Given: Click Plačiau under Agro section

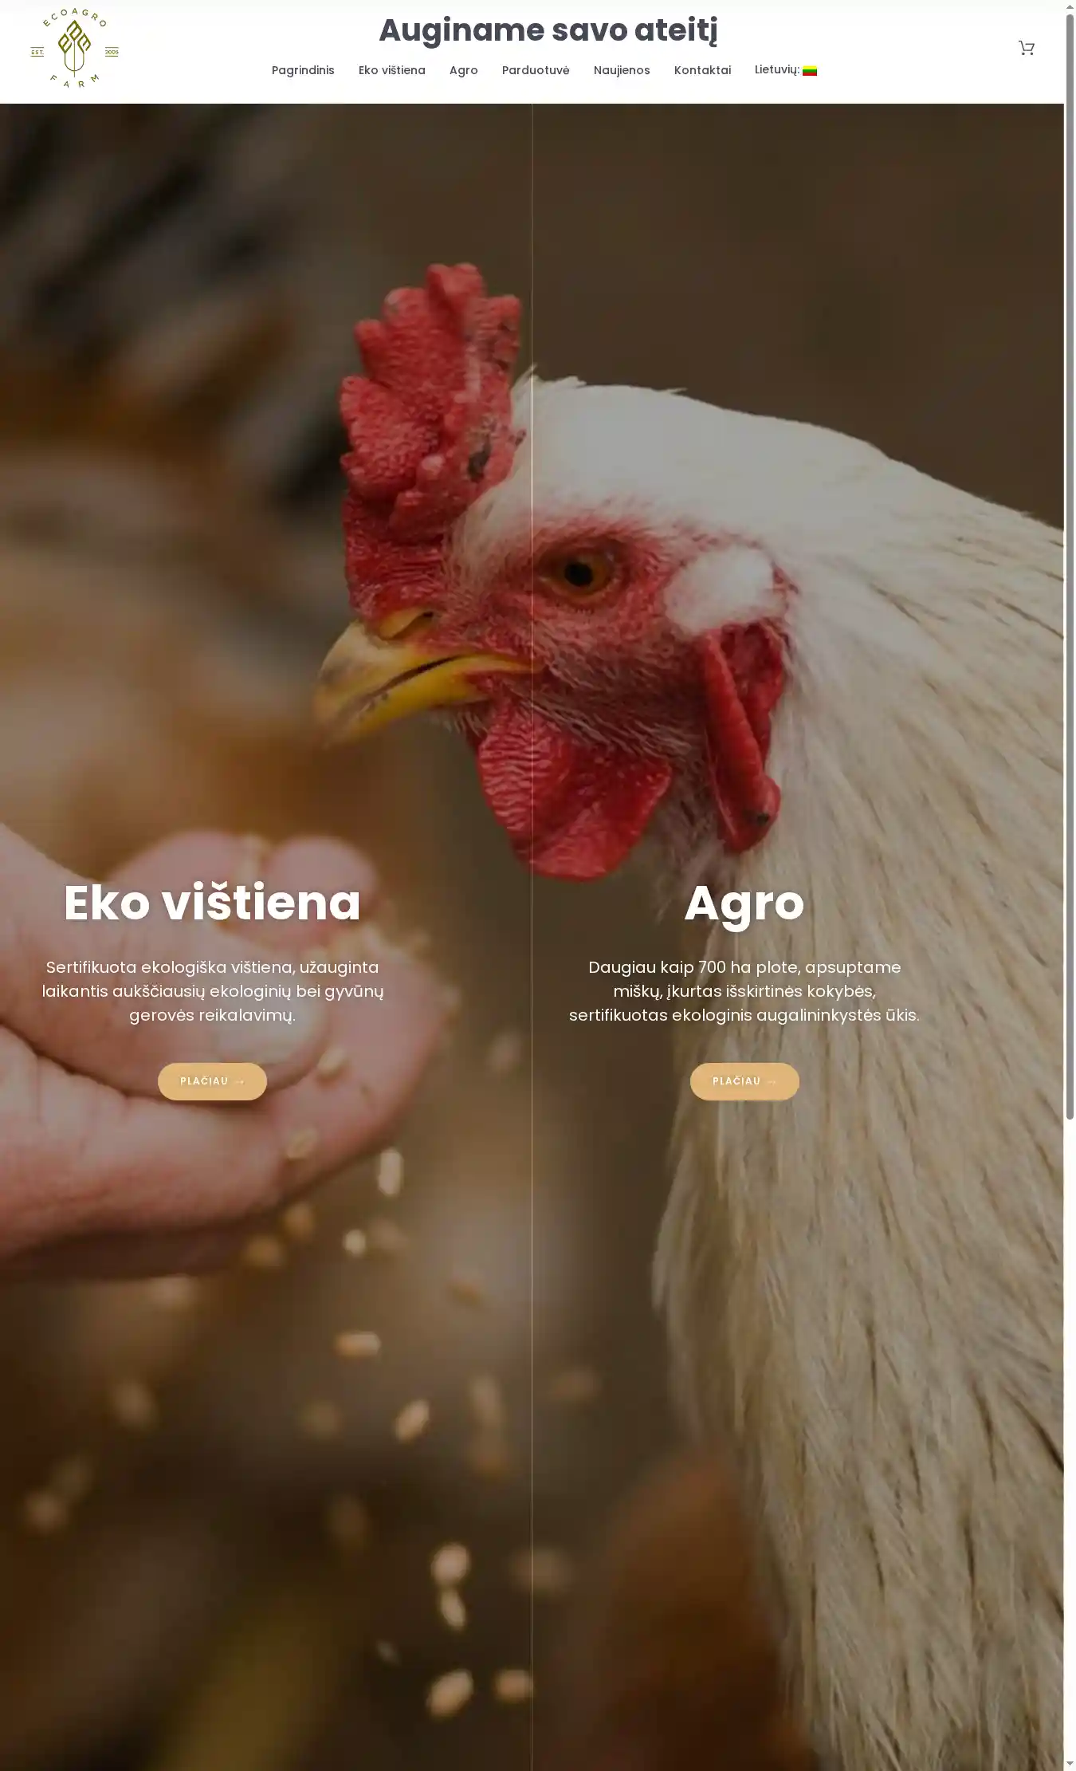Looking at the screenshot, I should (x=744, y=1081).
